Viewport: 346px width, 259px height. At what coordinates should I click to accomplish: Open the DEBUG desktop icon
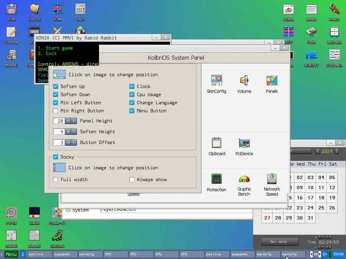point(289,12)
